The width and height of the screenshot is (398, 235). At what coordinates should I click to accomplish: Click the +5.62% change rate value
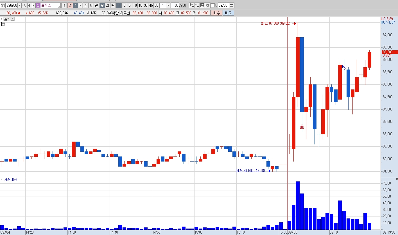(x=42, y=13)
